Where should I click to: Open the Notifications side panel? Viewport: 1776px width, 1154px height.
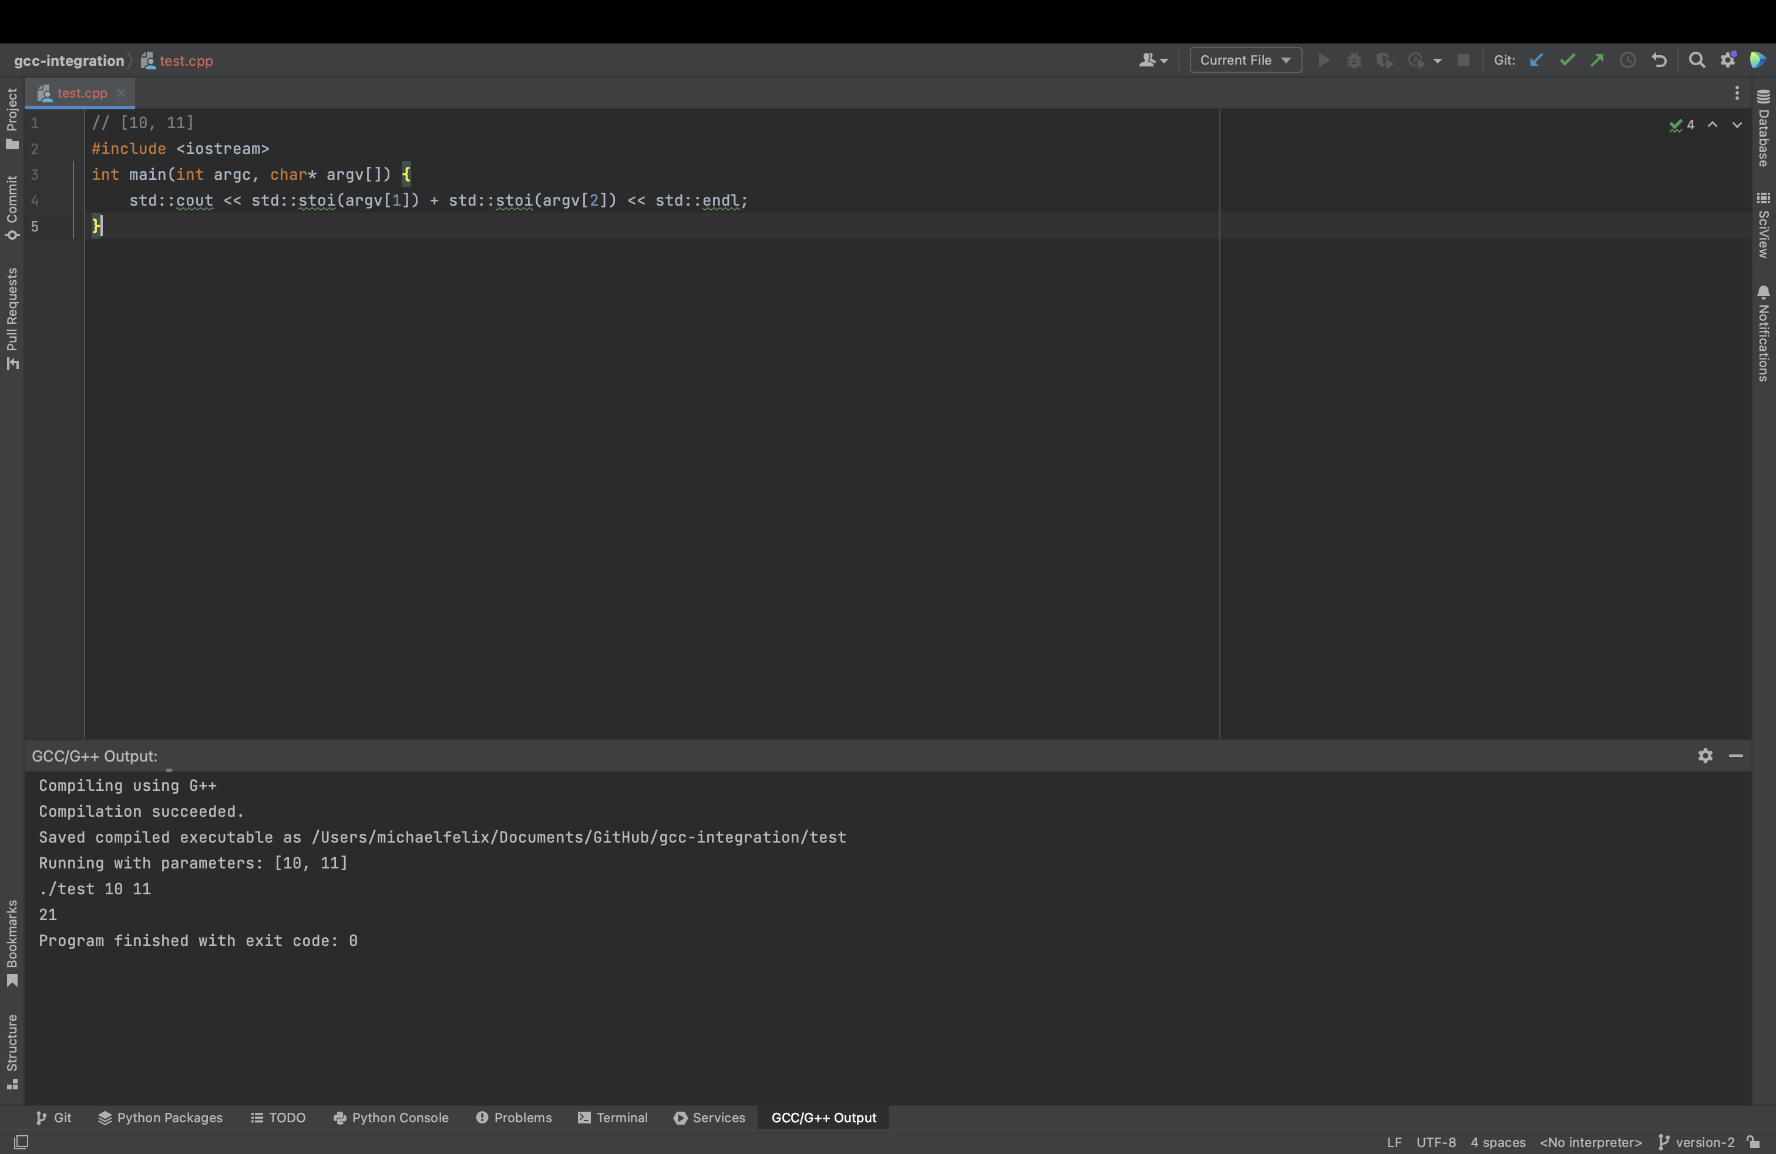coord(1763,334)
